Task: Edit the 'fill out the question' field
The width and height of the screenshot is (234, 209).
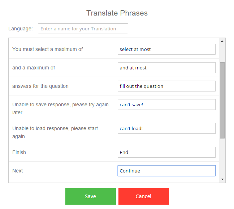Action: 166,86
